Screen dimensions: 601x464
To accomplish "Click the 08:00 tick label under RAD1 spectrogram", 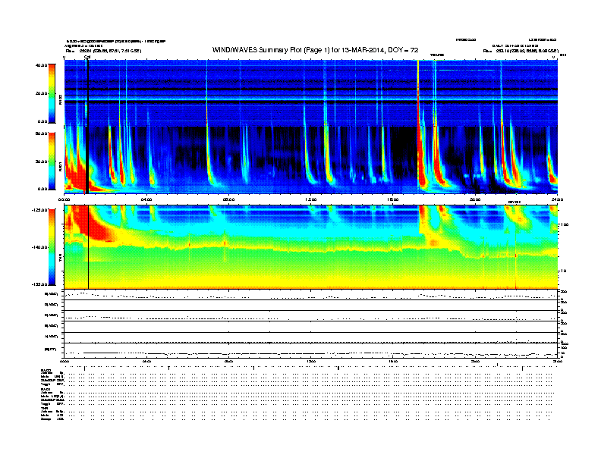I will (228, 200).
